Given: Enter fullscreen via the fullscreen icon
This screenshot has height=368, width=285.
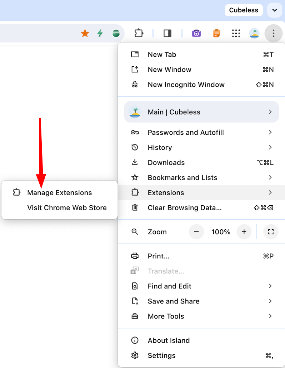Looking at the screenshot, I should click(x=271, y=231).
